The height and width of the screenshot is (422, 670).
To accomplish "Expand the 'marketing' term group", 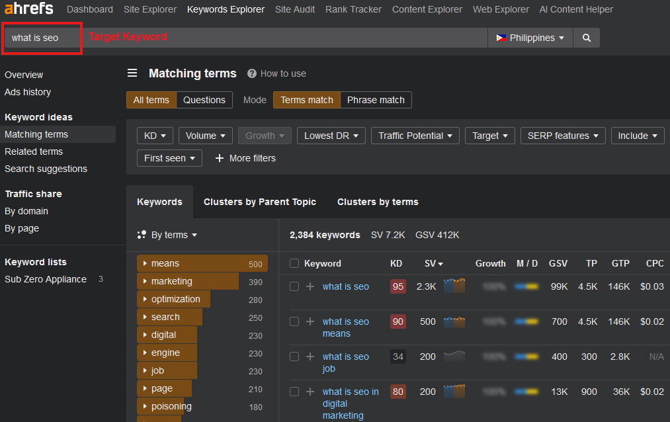I will (145, 281).
